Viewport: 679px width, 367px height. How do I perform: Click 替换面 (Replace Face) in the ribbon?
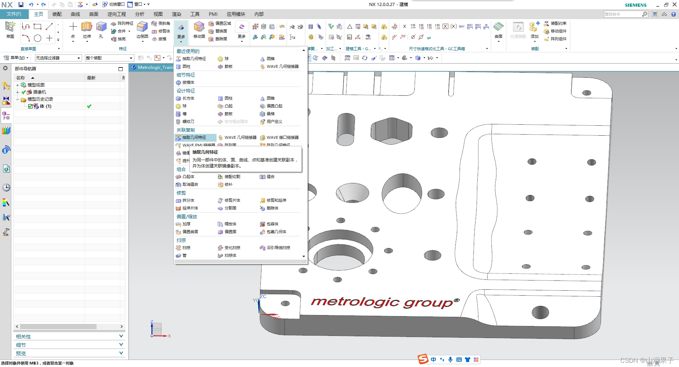tap(218, 31)
